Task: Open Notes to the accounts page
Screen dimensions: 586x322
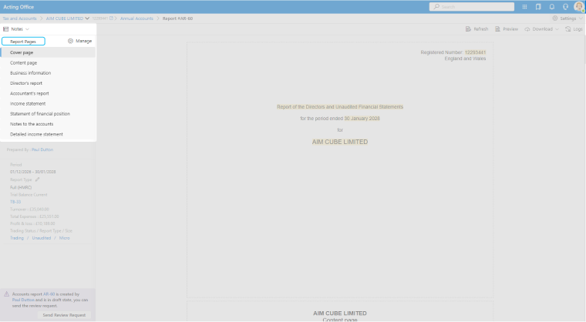Action: [32, 123]
